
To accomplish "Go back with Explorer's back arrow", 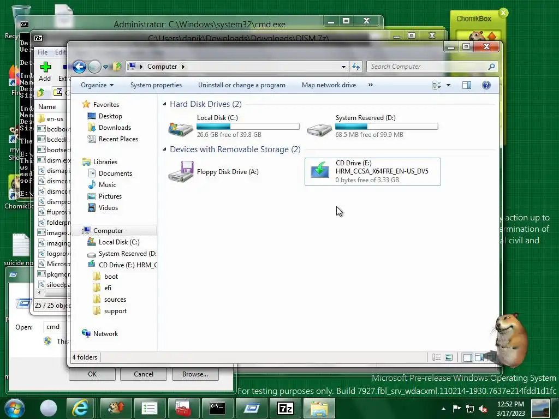I will click(x=79, y=67).
